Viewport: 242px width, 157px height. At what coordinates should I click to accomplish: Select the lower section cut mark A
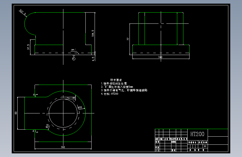click(x=33, y=131)
